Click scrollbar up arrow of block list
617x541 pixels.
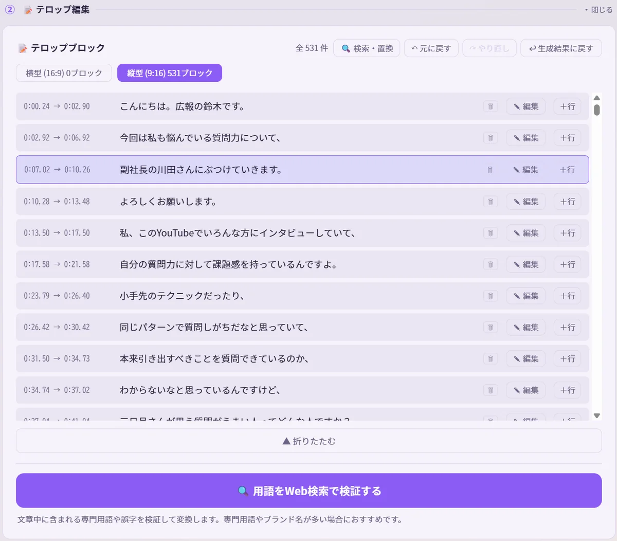pos(596,98)
